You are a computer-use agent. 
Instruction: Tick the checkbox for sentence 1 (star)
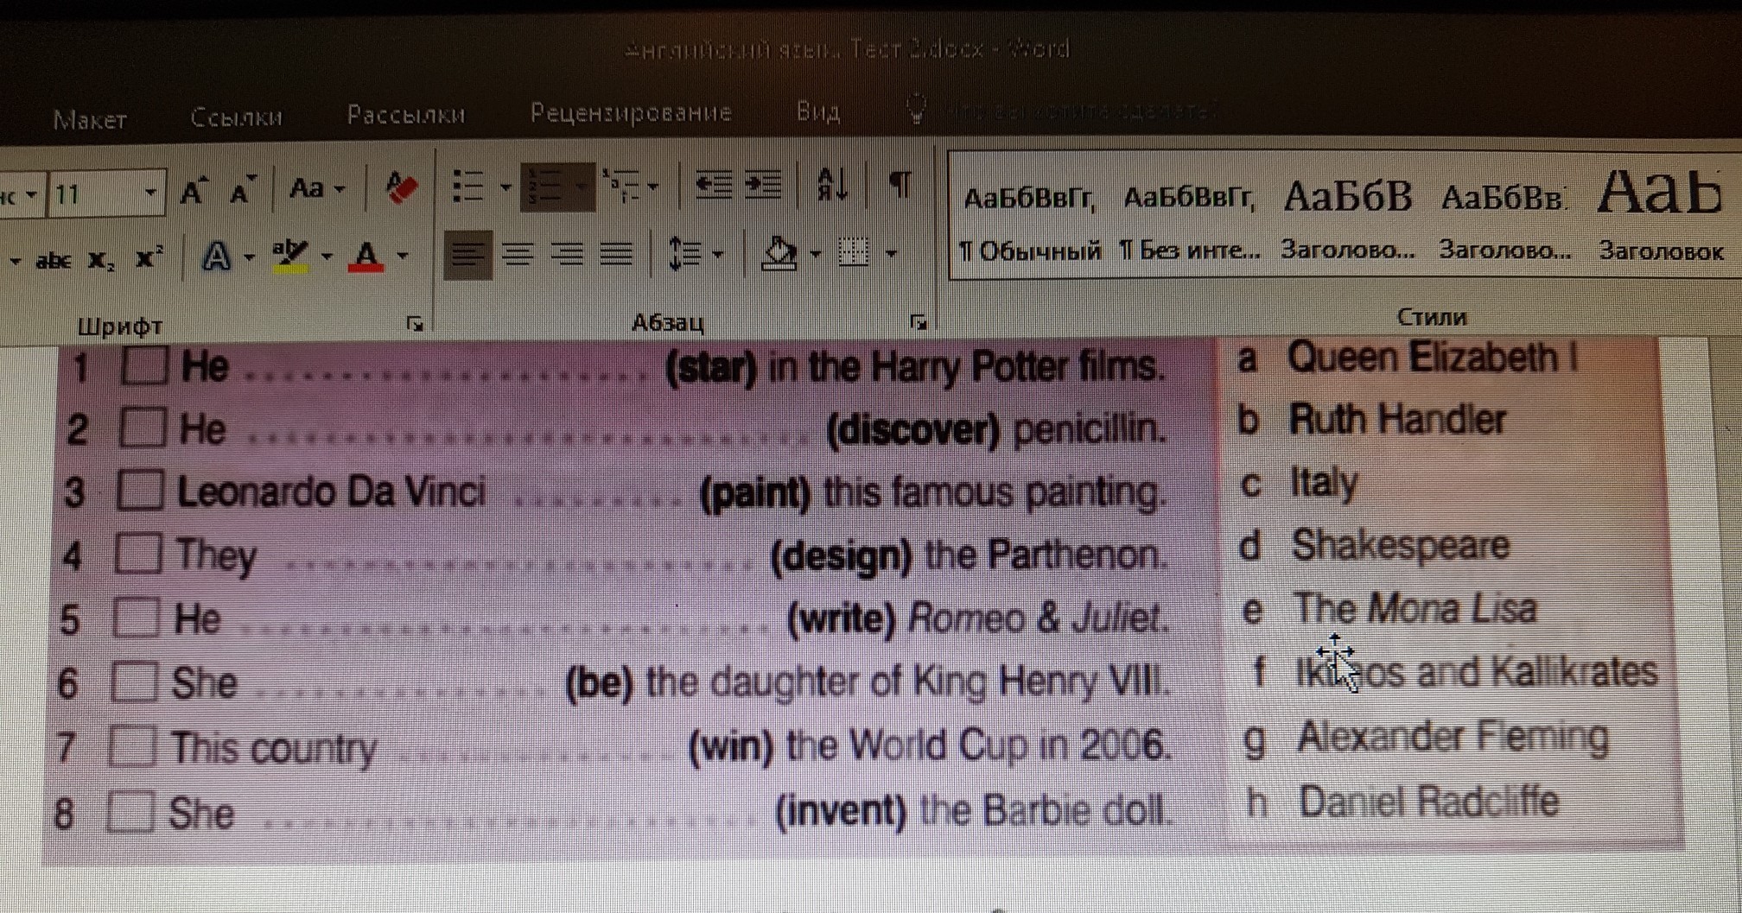(x=144, y=366)
